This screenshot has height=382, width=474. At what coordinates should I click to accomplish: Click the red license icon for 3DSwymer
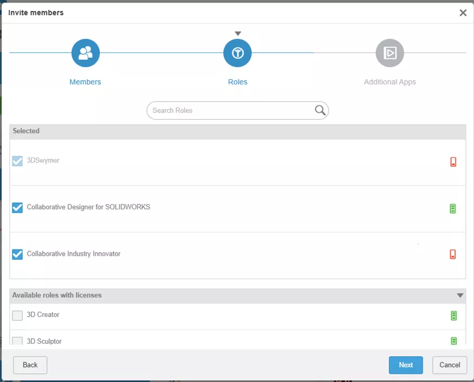click(x=453, y=162)
